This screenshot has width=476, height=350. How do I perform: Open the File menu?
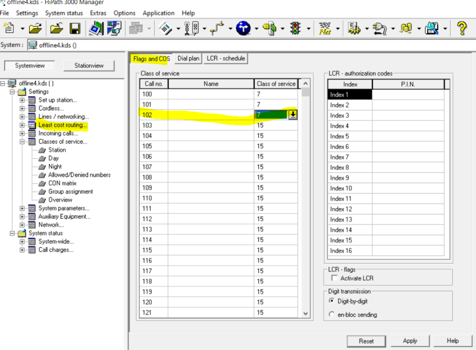point(4,13)
